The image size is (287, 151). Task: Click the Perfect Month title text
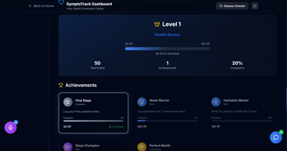click(x=160, y=146)
